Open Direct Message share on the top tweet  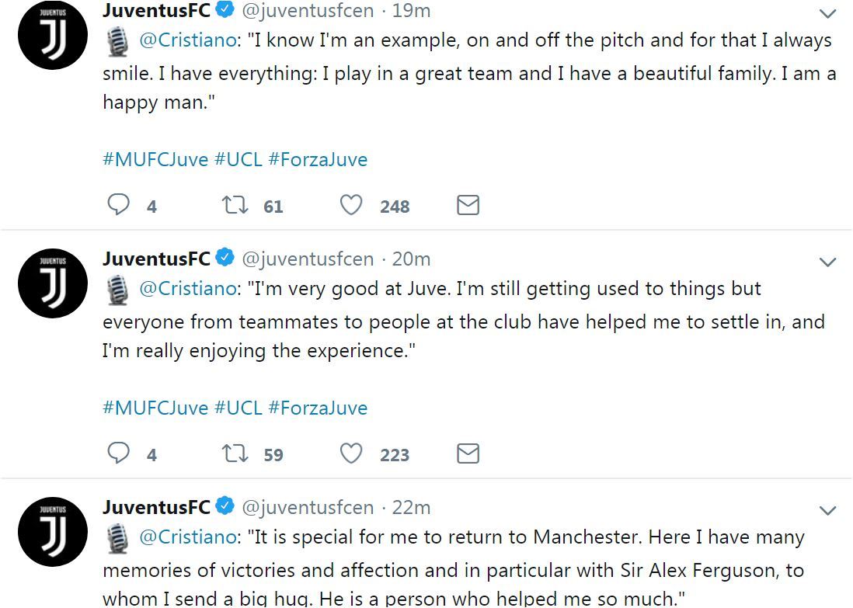pos(467,205)
